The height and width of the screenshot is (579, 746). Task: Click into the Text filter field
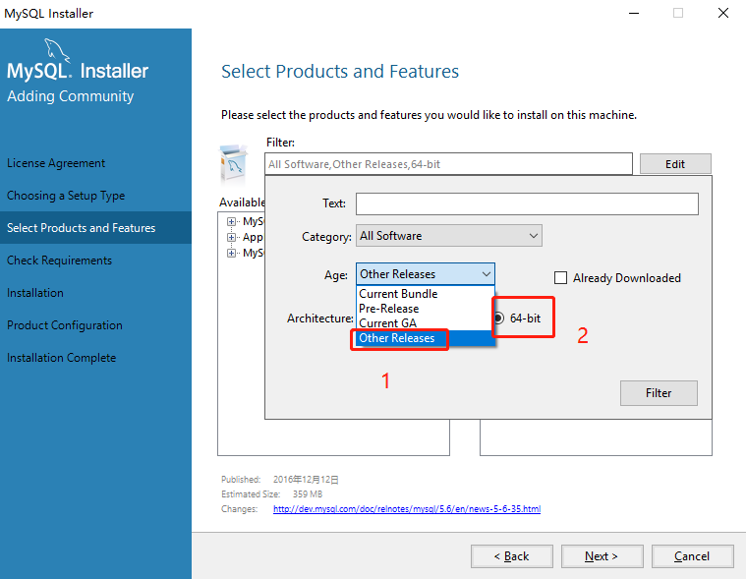pos(527,203)
